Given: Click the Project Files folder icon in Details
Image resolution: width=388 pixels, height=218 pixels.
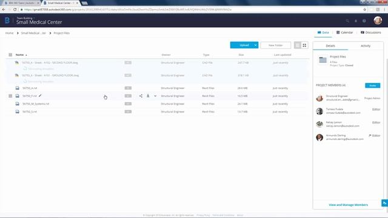Looking at the screenshot, I should 323,60.
